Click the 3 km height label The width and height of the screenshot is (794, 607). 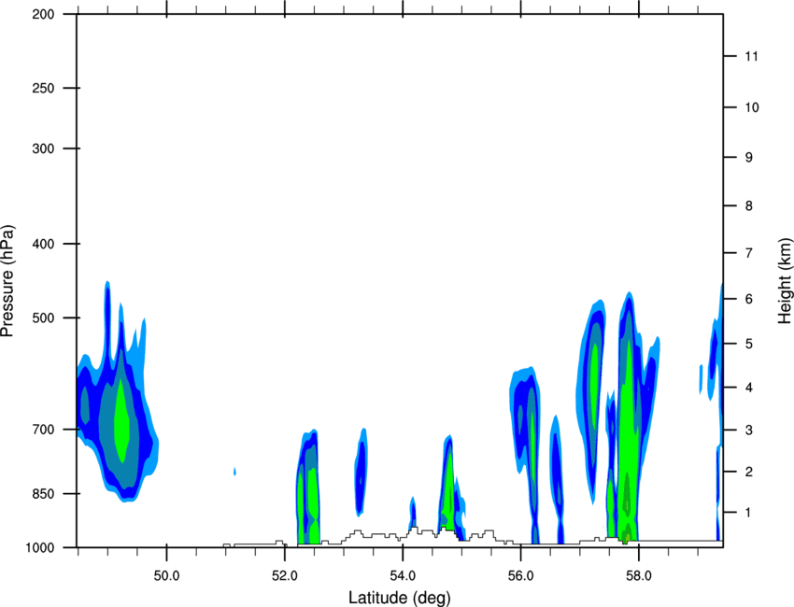point(749,430)
